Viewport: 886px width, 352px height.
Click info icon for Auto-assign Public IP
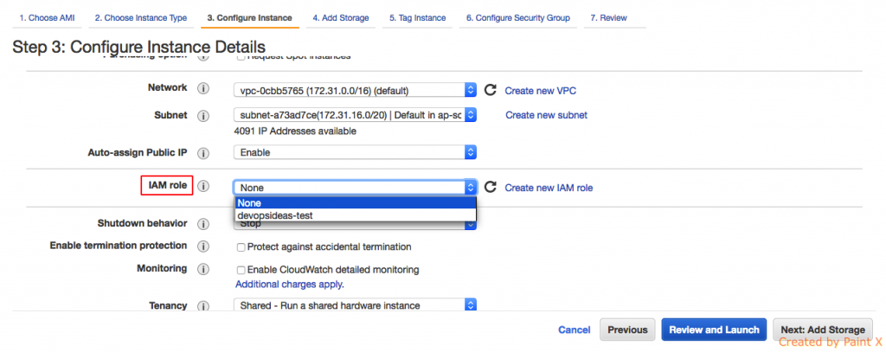point(204,153)
